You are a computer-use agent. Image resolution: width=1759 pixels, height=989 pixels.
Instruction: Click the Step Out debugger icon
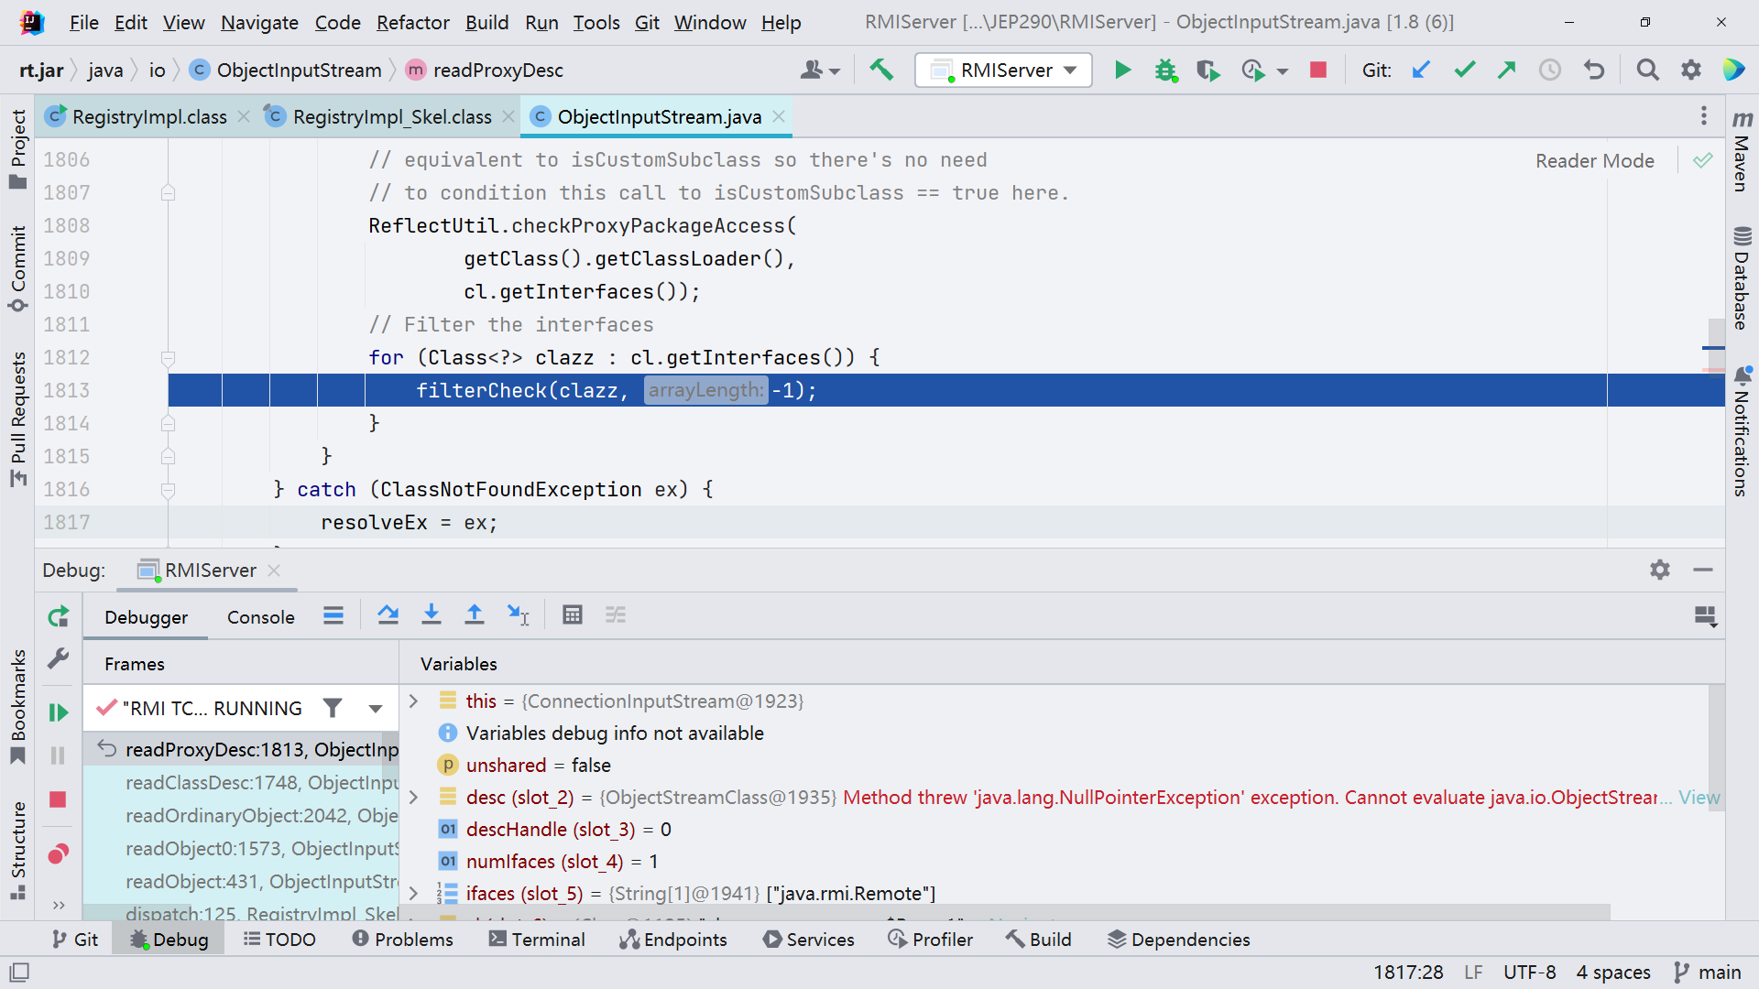(x=474, y=615)
